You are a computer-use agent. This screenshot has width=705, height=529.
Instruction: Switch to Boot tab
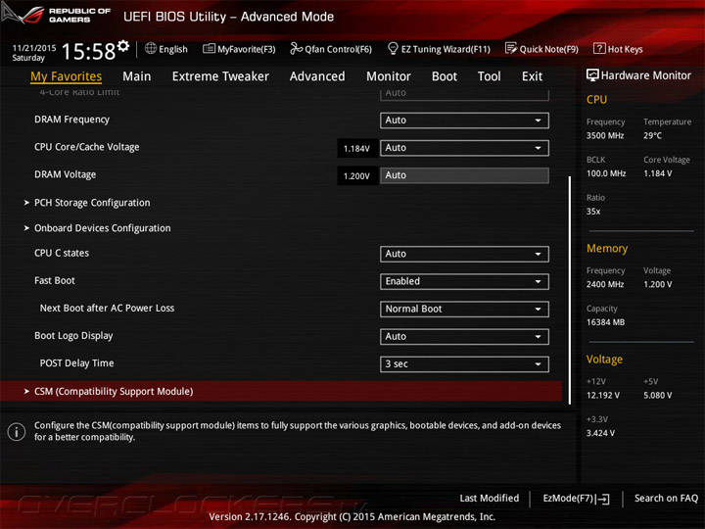pos(445,76)
